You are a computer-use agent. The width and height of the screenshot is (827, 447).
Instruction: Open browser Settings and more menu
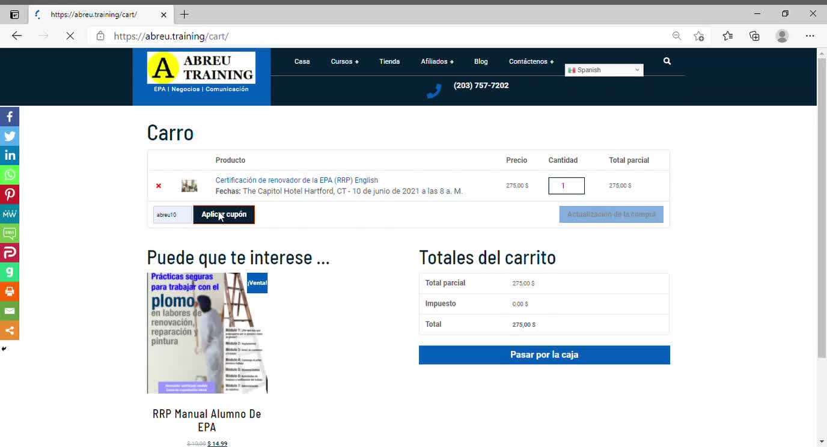810,36
